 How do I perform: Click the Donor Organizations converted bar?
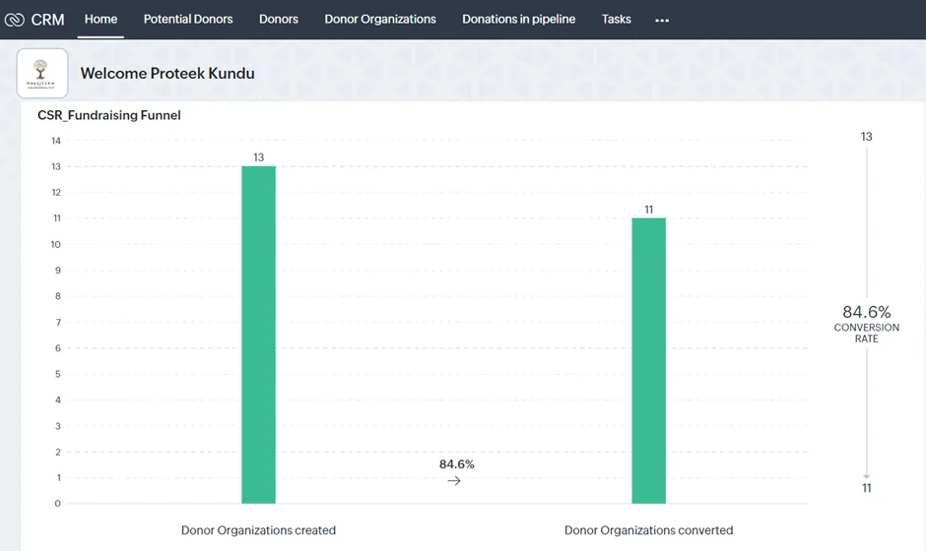click(x=648, y=360)
